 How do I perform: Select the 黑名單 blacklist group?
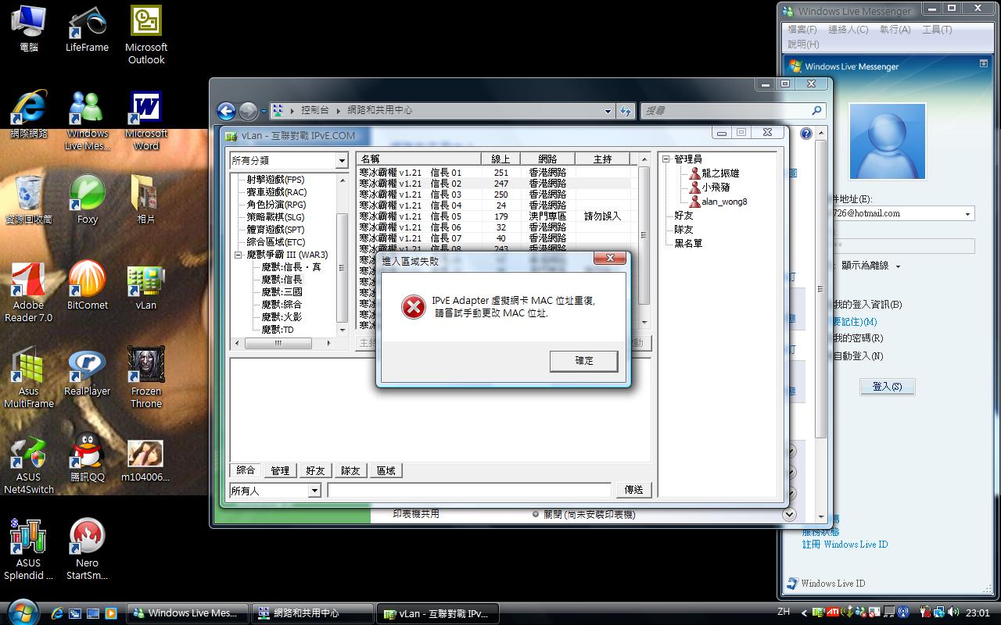(x=688, y=244)
